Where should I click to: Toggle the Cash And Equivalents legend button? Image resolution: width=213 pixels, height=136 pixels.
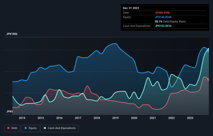[x=60, y=128]
